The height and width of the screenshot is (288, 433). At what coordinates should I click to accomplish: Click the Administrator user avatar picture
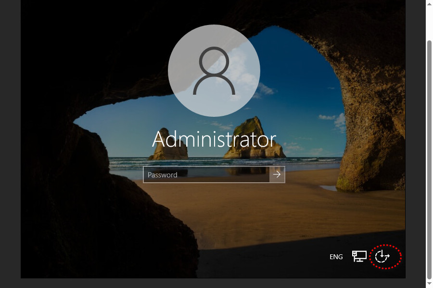click(x=214, y=71)
